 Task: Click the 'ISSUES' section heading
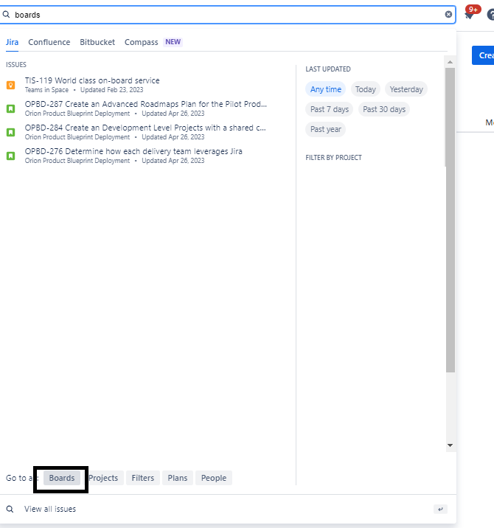pyautogui.click(x=15, y=65)
